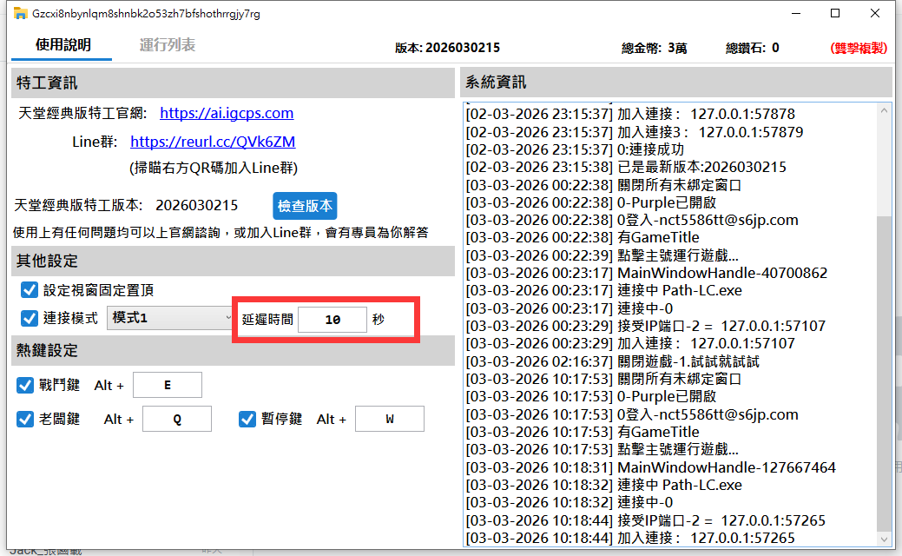The height and width of the screenshot is (556, 902).
Task: Click the 戰鬥鍵 hotkey field showing E
Action: click(x=167, y=385)
